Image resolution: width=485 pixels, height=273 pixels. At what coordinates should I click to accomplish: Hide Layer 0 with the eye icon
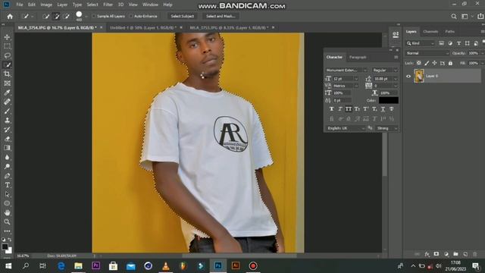click(408, 76)
